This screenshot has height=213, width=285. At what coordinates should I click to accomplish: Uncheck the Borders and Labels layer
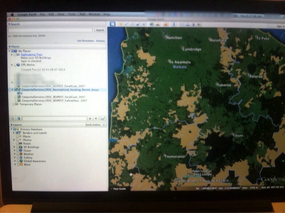pos(18,133)
